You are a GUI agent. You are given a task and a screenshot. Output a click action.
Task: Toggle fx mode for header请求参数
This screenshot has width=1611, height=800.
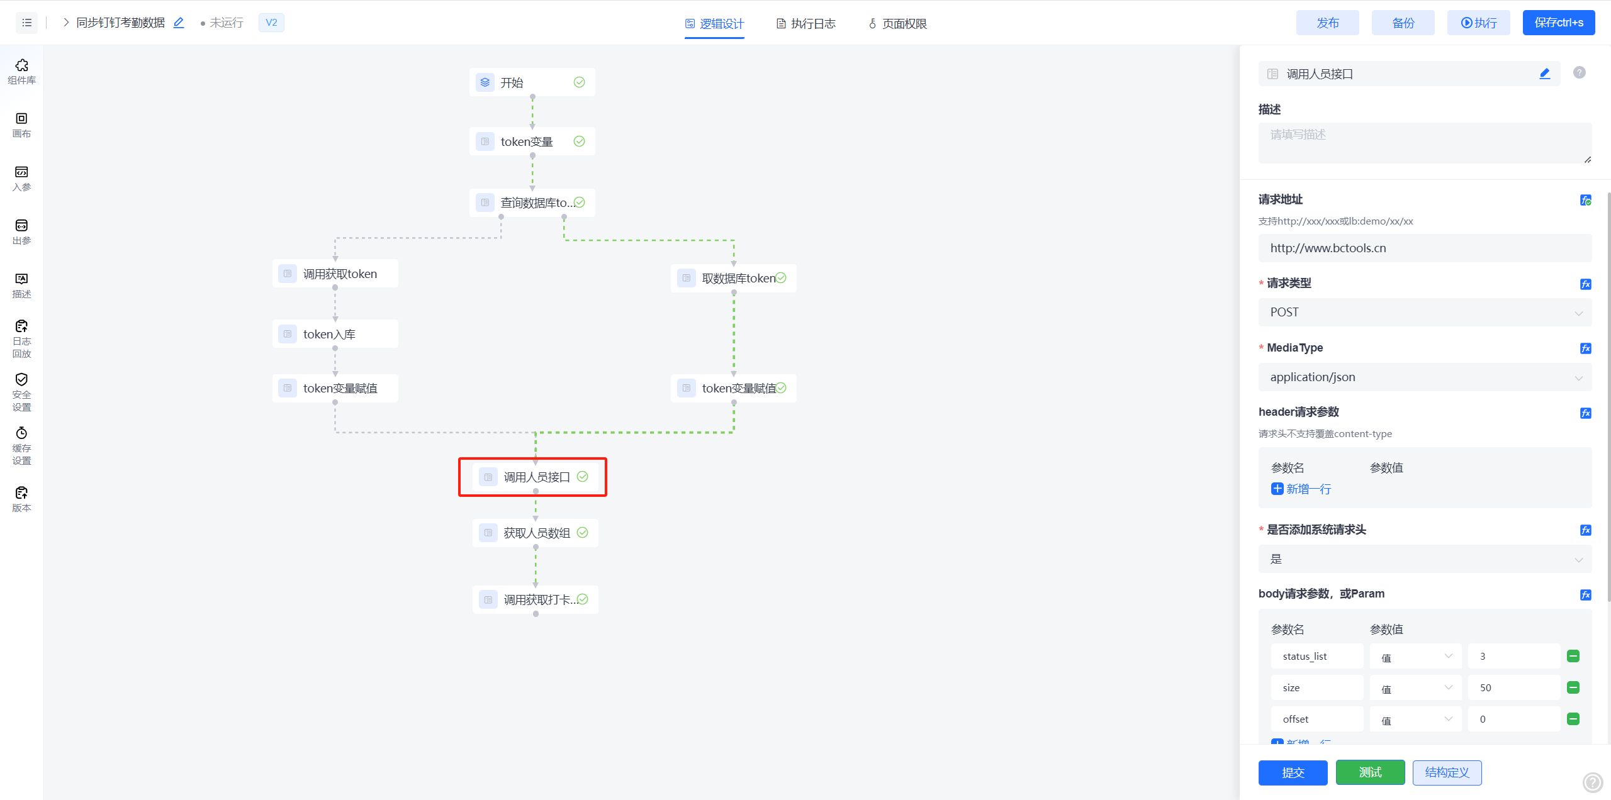[x=1585, y=413]
